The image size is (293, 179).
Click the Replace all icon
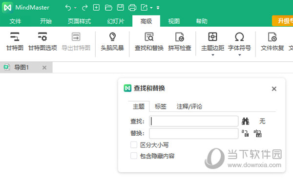tap(257, 133)
